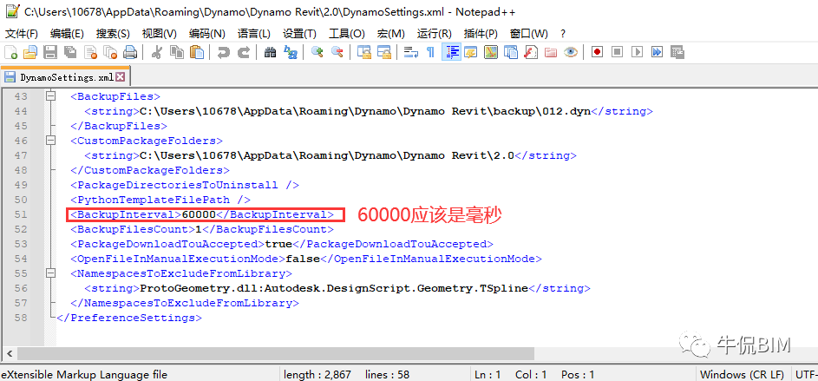
Task: Click the BackupFilesCount value 1
Action: click(x=199, y=229)
